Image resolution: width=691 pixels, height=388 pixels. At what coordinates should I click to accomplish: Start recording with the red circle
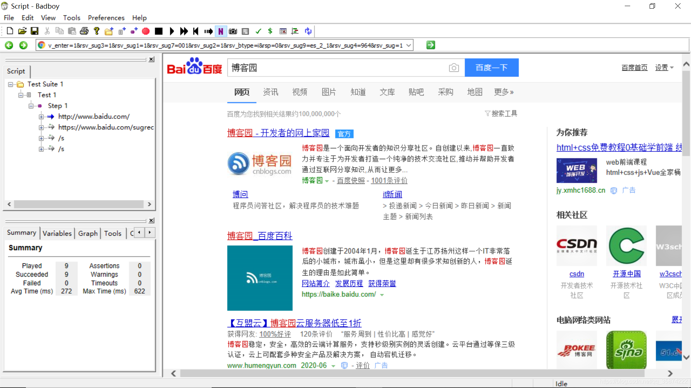click(146, 31)
